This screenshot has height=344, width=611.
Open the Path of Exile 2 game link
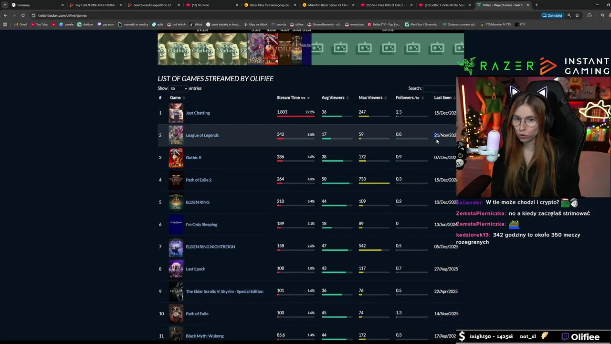coord(199,180)
